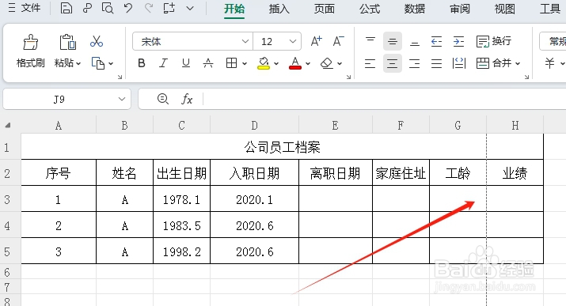Toggle underline formatting
The width and height of the screenshot is (566, 306).
pos(185,63)
